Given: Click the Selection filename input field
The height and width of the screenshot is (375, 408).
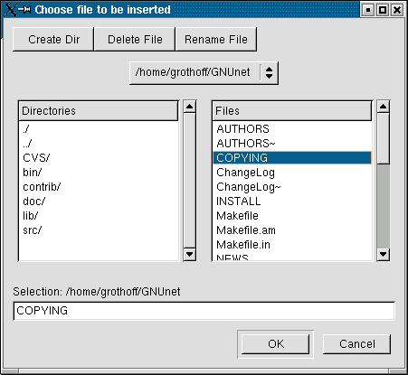Looking at the screenshot, I should pos(204,311).
